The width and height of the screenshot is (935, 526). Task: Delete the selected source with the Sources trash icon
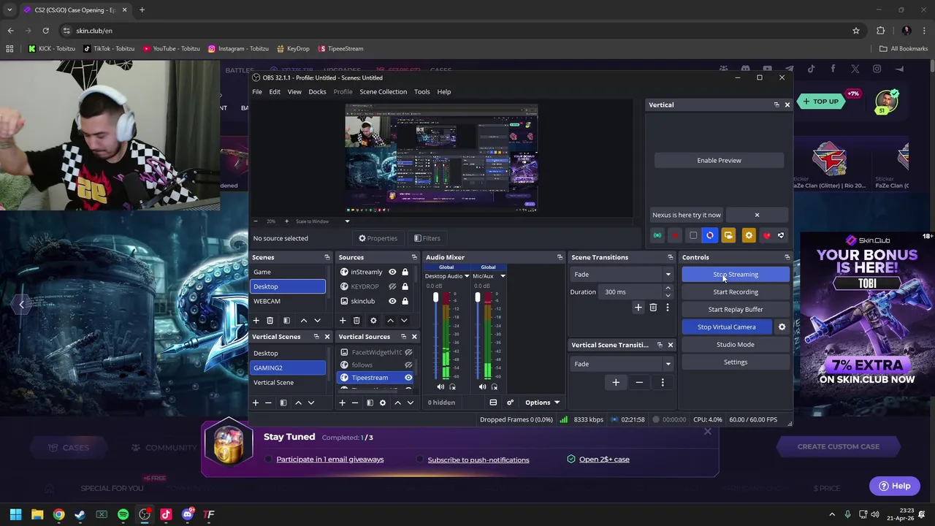tap(356, 320)
